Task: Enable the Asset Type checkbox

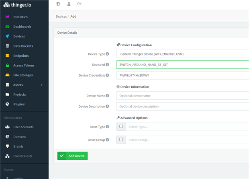Action: 121,126
